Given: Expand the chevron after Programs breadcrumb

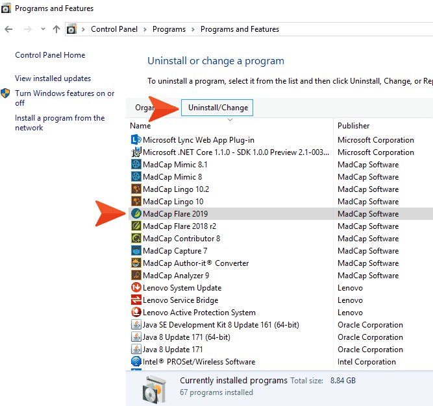Looking at the screenshot, I should coord(193,29).
